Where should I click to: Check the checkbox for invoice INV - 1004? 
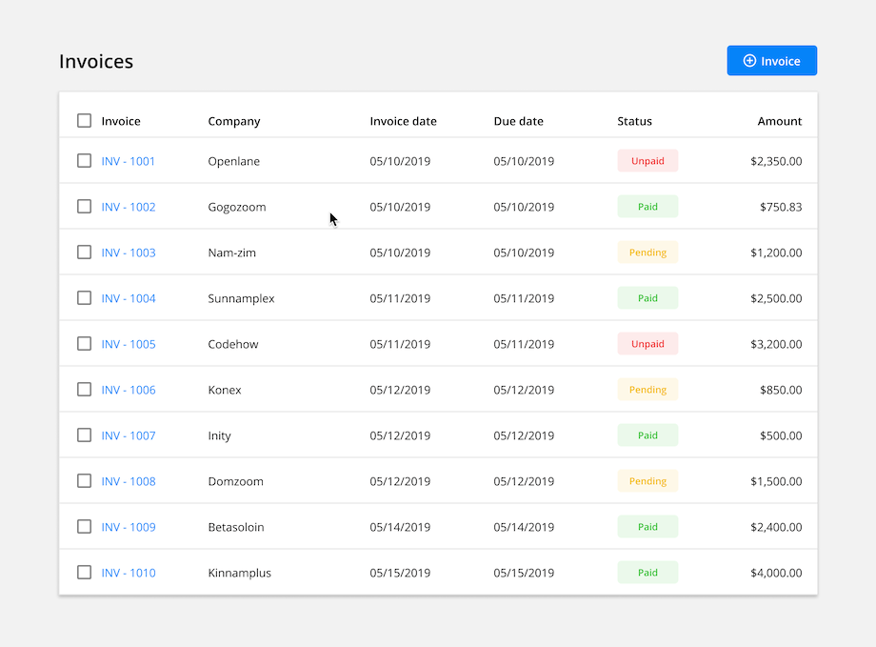84,297
